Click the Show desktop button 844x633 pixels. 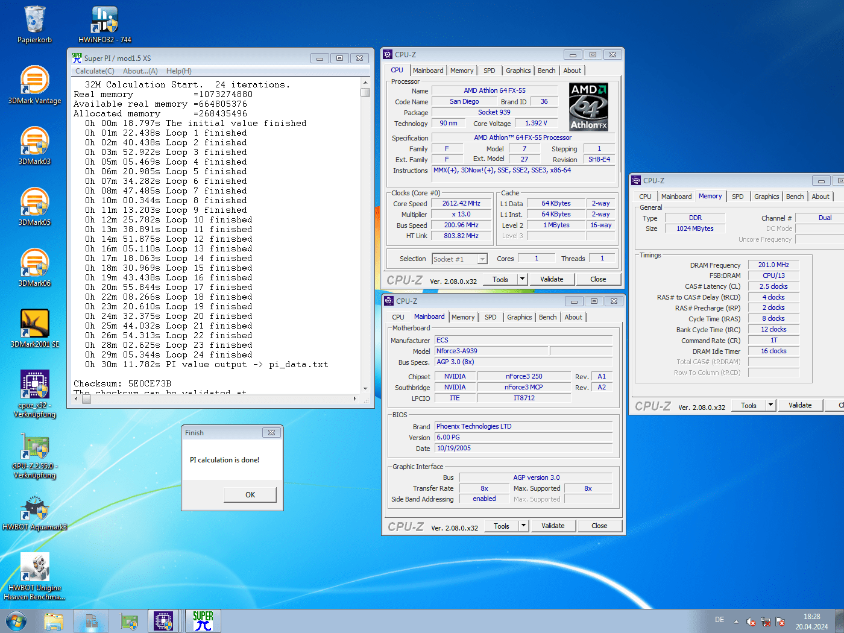pos(839,621)
